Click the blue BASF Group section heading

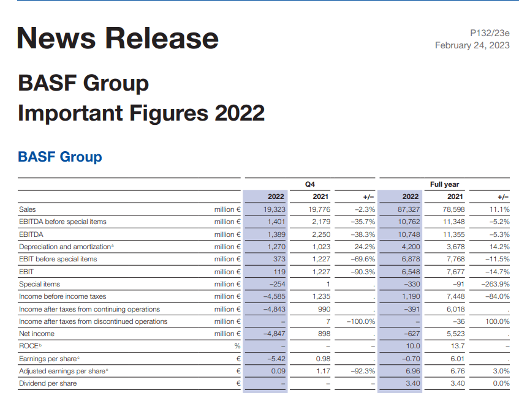coord(60,157)
